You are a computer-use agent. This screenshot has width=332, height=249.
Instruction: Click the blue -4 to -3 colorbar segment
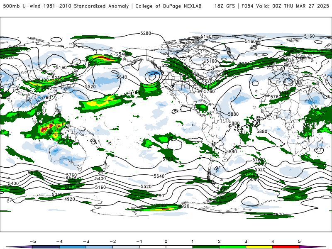73,247
